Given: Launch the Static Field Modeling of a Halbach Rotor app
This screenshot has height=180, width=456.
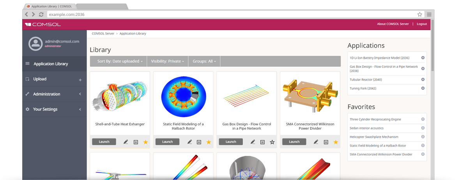Looking at the screenshot, I should (x=168, y=142).
